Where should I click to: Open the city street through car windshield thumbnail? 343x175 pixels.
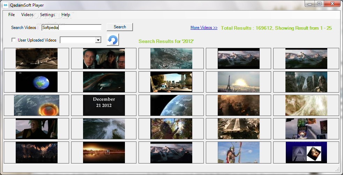171,82
